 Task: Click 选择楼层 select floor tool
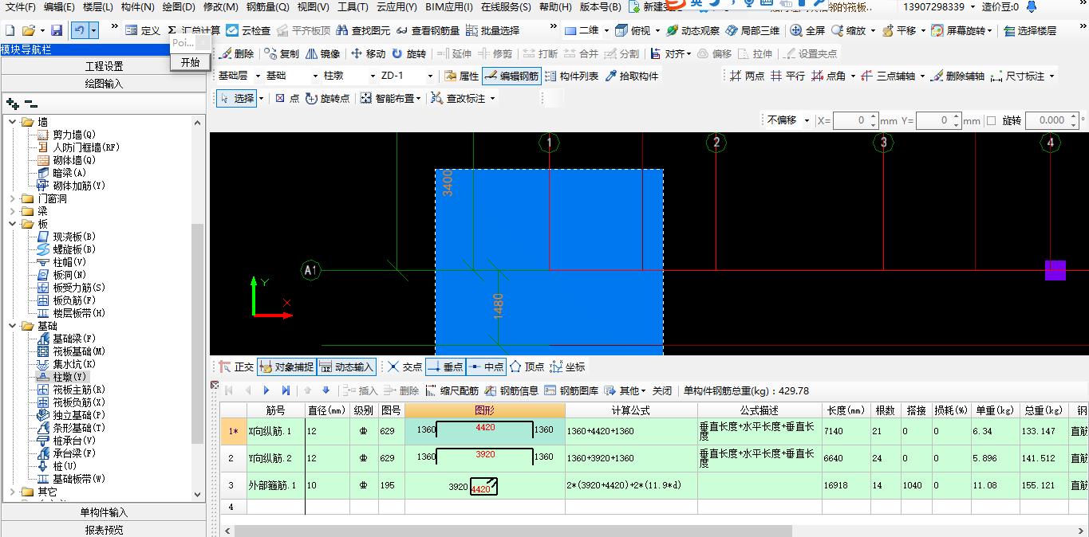(1029, 30)
